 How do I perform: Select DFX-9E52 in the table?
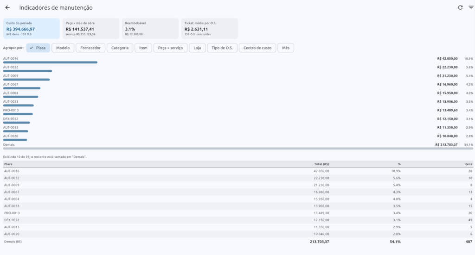(238, 220)
